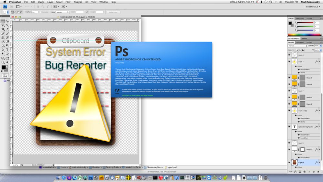Hide the text layer eye icon
The width and height of the screenshot is (323, 182).
tap(289, 127)
